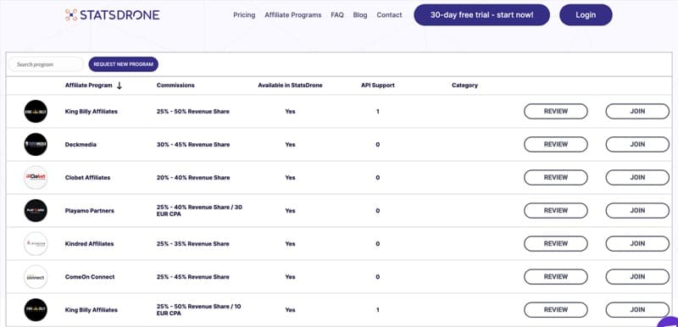Open the Pricing page
The height and width of the screenshot is (327, 678).
tap(244, 15)
